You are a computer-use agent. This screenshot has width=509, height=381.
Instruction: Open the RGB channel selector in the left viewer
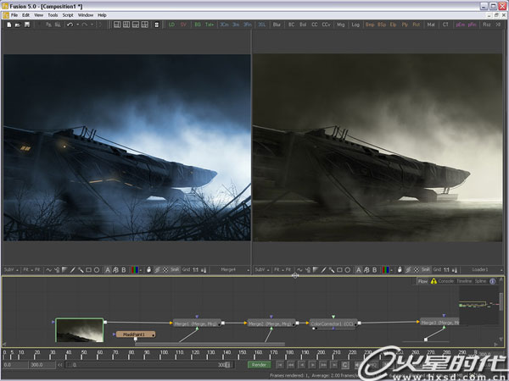[x=136, y=269]
